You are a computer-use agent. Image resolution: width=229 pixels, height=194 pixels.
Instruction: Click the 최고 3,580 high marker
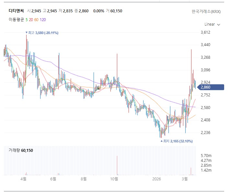pyautogui.click(x=42, y=33)
